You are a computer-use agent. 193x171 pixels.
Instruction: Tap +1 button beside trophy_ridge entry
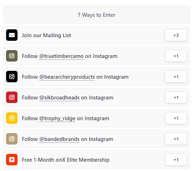click(x=176, y=118)
